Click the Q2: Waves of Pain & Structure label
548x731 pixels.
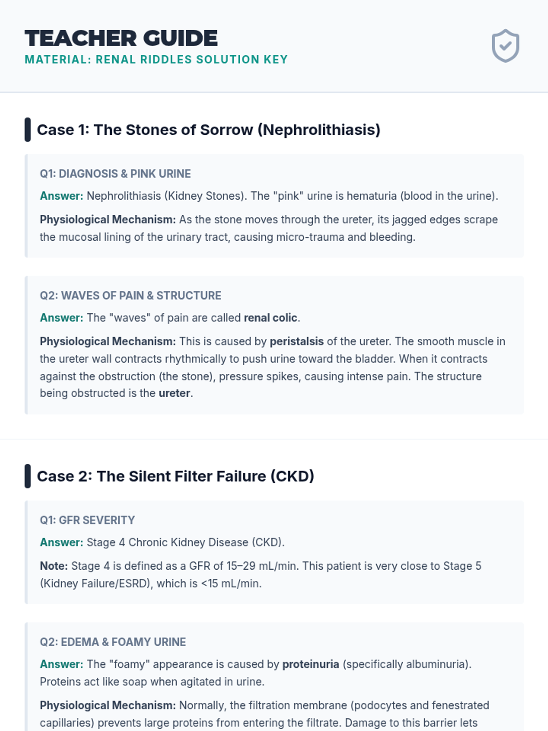click(130, 296)
